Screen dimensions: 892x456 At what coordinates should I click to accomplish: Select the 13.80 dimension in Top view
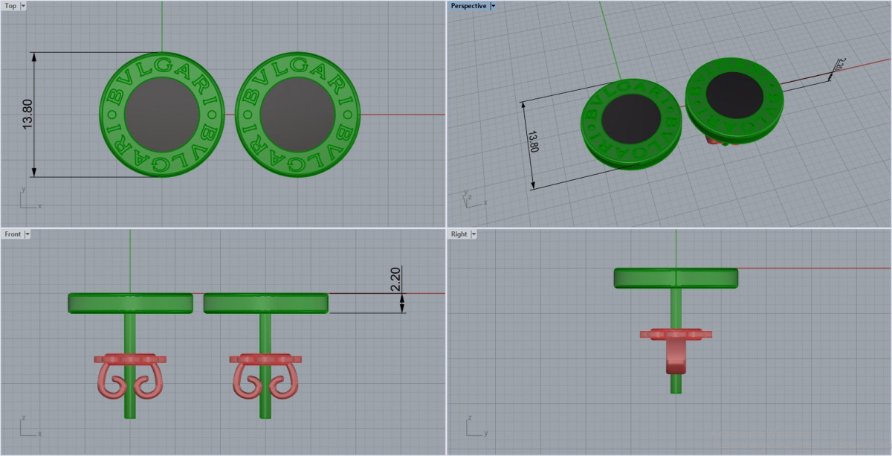coord(28,115)
